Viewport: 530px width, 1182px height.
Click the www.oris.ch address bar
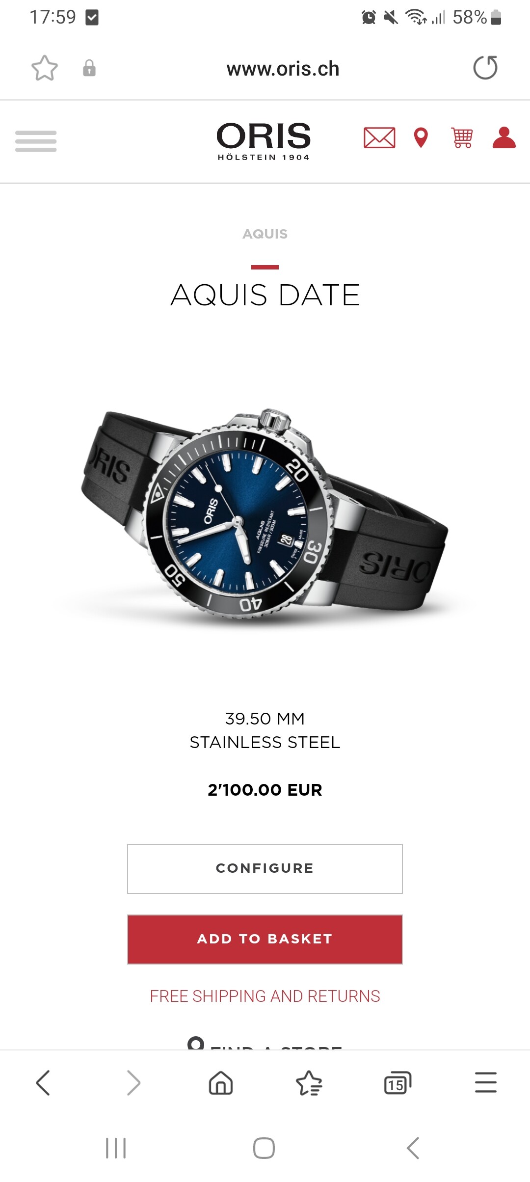(x=283, y=69)
